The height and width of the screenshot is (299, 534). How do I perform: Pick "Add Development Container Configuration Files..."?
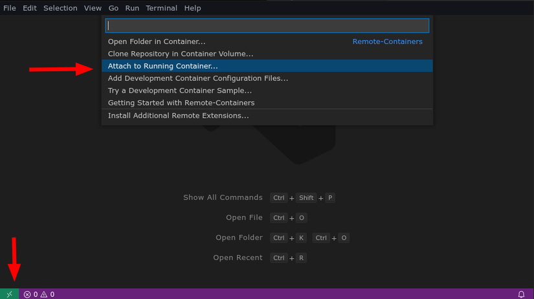coord(198,78)
